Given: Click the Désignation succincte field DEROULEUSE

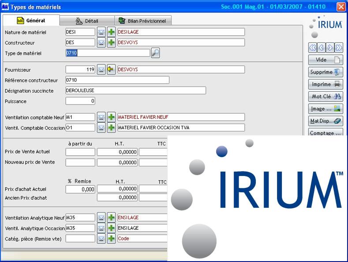Looking at the screenshot, I should pyautogui.click(x=135, y=90).
